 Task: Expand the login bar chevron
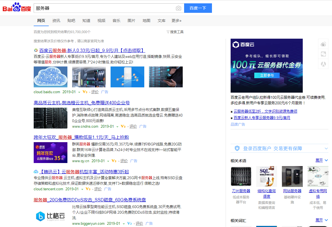pos(326,149)
